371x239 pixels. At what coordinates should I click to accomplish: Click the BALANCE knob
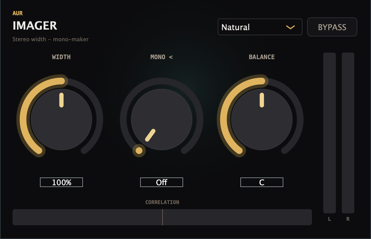coord(262,119)
